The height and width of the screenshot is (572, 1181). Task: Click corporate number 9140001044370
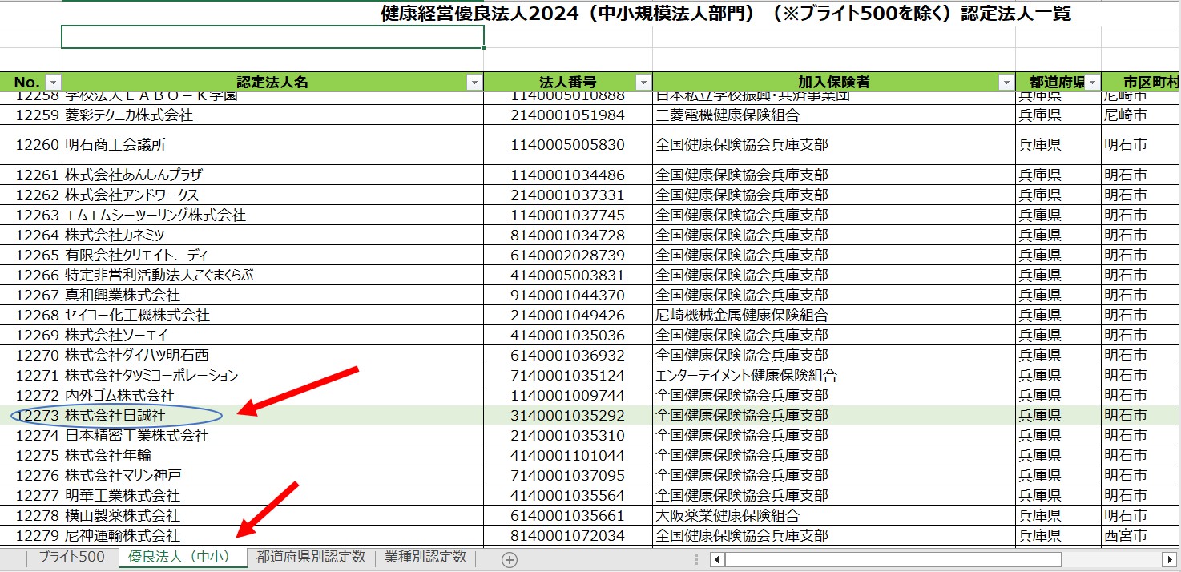568,296
